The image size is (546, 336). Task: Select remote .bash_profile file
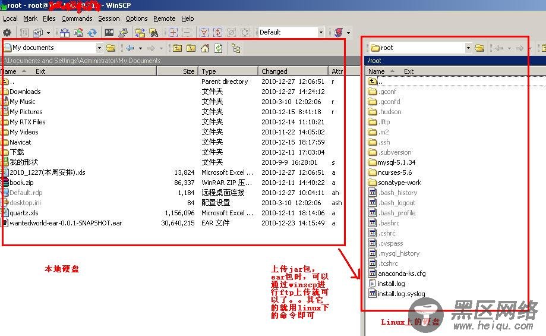397,213
